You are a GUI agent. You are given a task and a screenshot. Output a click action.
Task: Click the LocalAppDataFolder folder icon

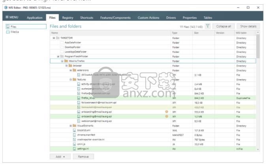(x=62, y=52)
